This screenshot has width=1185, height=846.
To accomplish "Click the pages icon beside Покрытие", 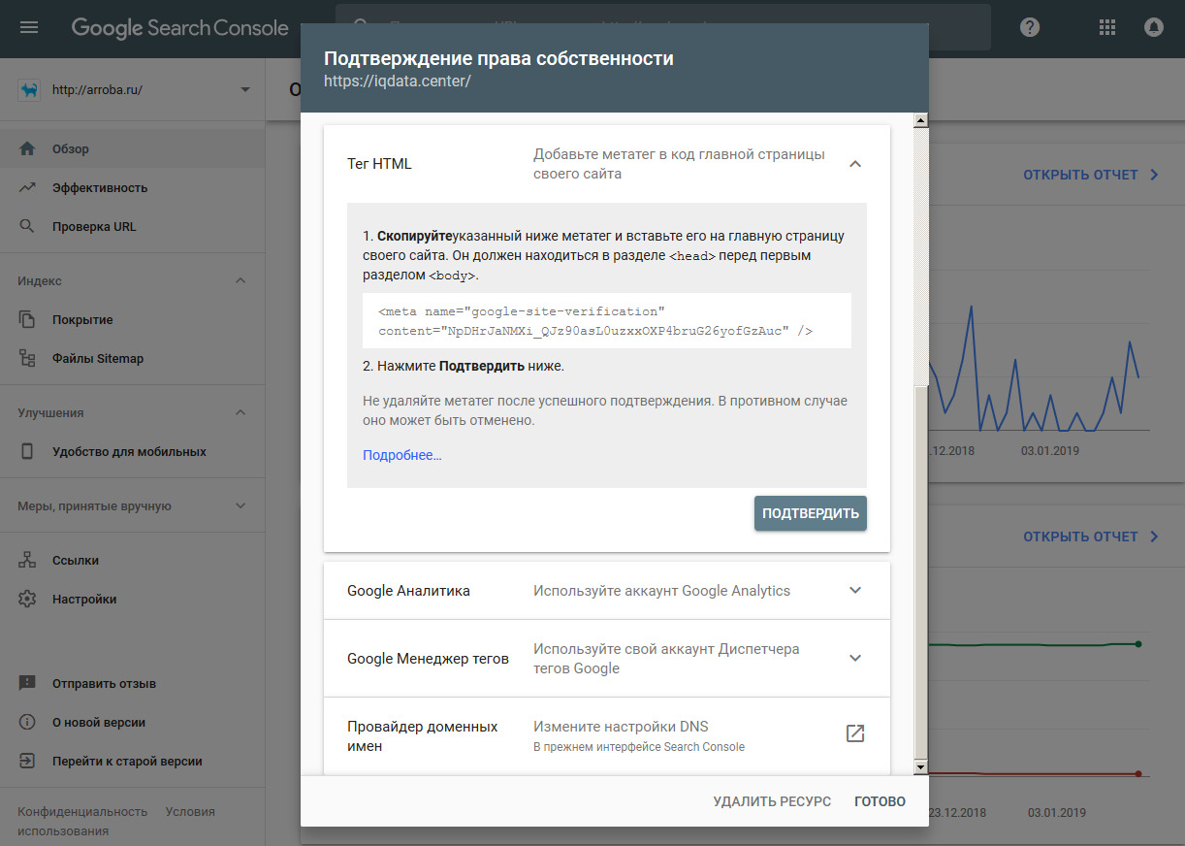I will pos(27,319).
